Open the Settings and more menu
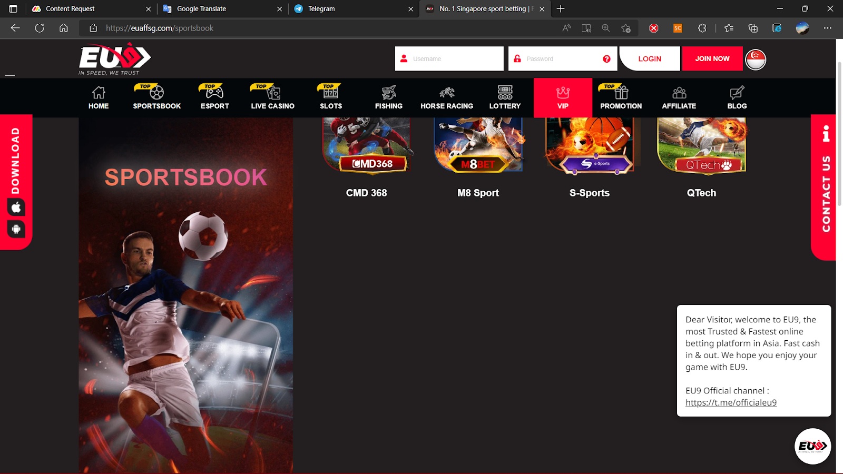843x474 pixels. pos(828,28)
